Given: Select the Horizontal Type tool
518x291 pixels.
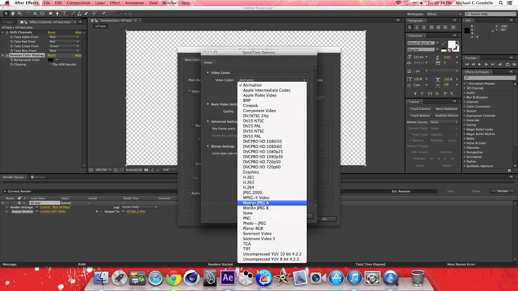Looking at the screenshot, I should pyautogui.click(x=64, y=14).
